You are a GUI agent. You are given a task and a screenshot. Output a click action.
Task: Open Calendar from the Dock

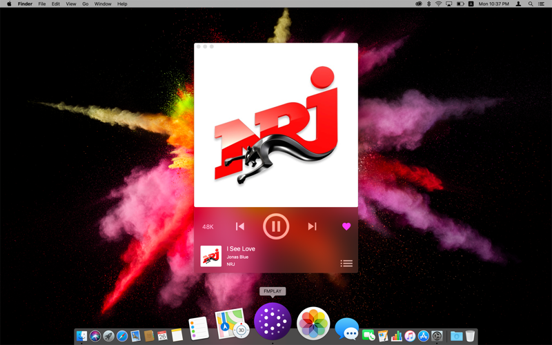(162, 336)
